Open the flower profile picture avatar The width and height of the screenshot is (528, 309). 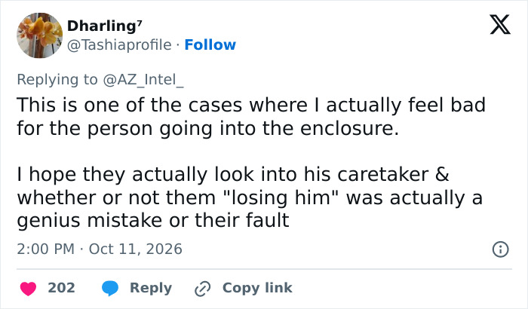point(40,35)
